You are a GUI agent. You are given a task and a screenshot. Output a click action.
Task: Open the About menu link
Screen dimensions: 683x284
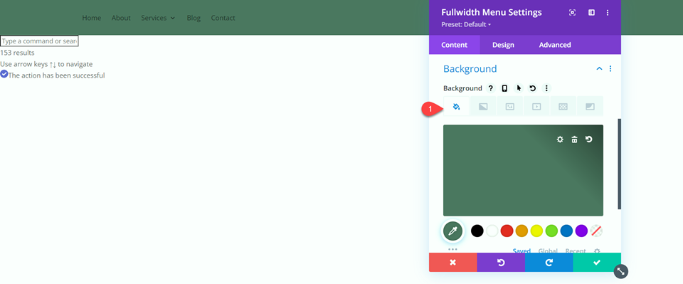[x=121, y=18]
